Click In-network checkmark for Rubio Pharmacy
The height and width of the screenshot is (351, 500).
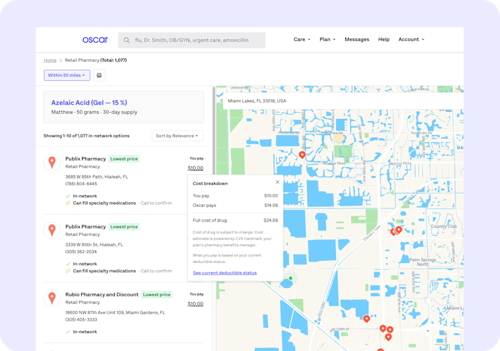coord(68,332)
